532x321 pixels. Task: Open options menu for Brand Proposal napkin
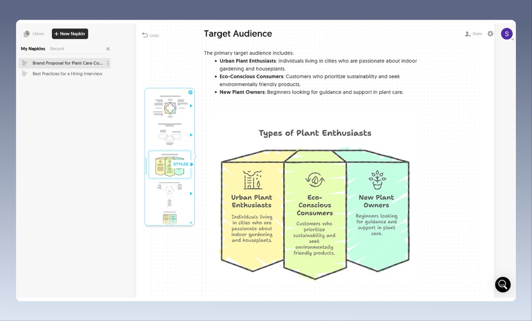(x=108, y=62)
